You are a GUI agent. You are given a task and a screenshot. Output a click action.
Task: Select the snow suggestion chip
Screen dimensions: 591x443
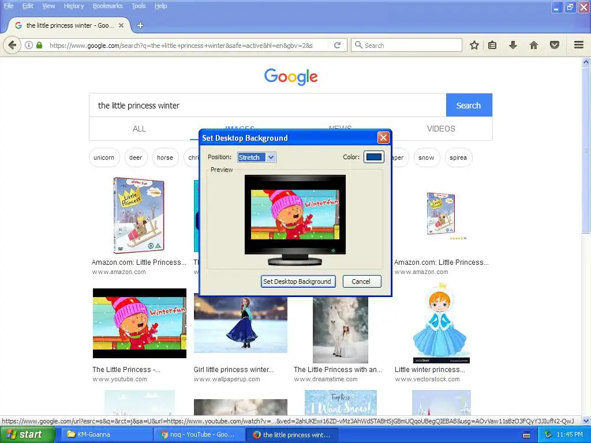click(x=427, y=157)
